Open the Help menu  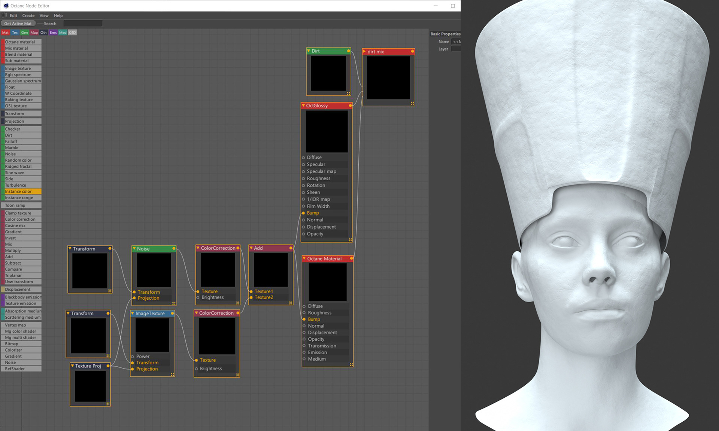click(58, 15)
